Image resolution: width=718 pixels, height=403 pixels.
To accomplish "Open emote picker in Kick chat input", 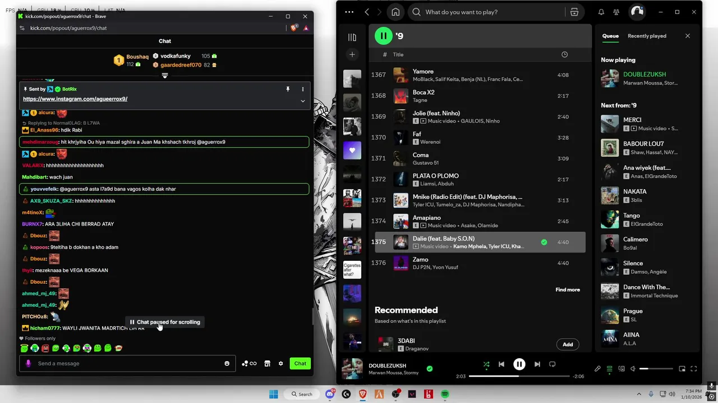I will coord(227,363).
